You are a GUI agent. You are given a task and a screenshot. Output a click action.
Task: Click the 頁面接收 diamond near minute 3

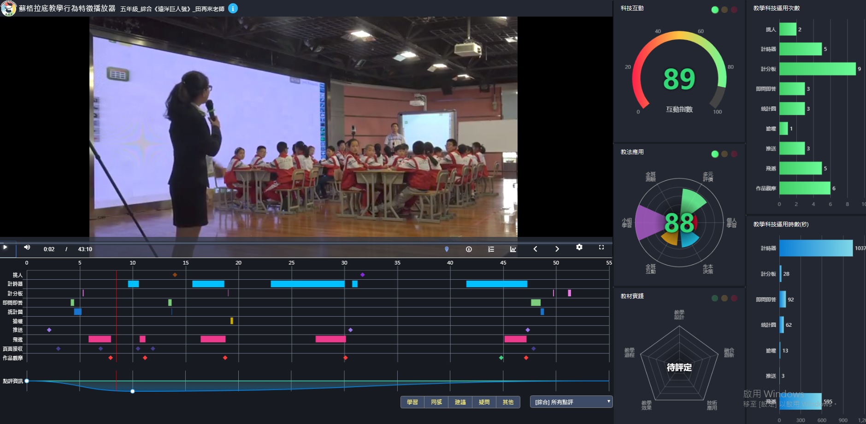[x=58, y=348]
